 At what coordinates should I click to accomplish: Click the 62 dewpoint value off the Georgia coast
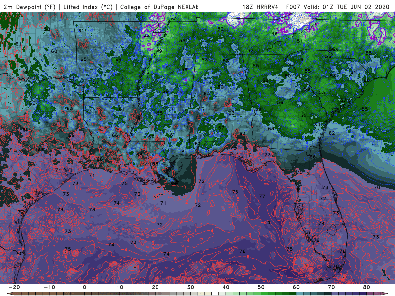[x=332, y=133]
